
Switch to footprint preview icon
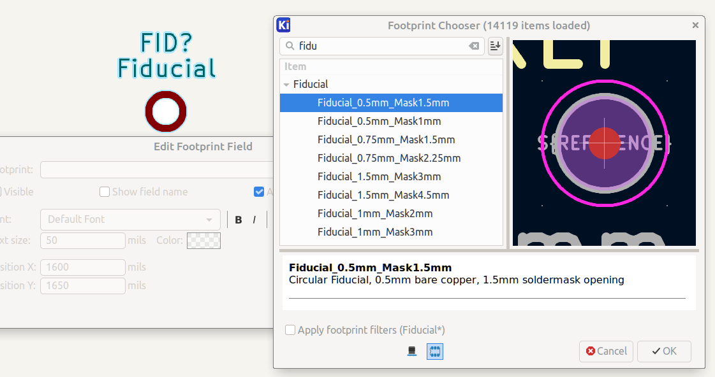tap(435, 351)
